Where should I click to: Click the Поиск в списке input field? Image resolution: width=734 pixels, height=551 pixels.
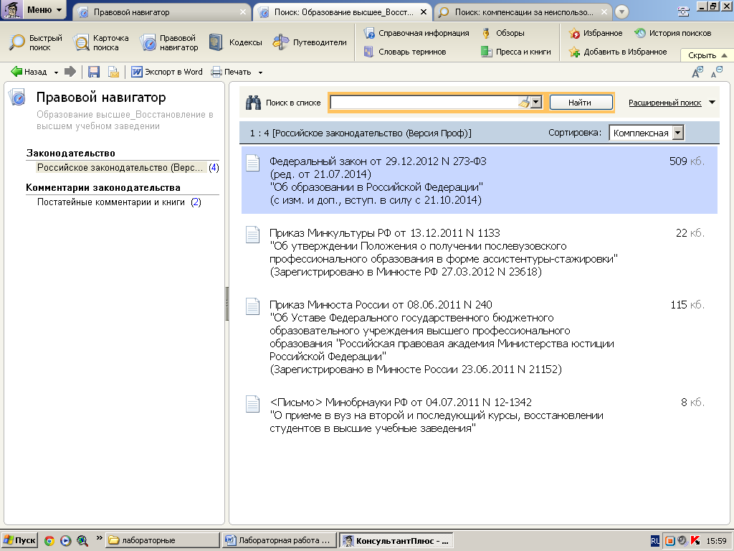(x=424, y=102)
